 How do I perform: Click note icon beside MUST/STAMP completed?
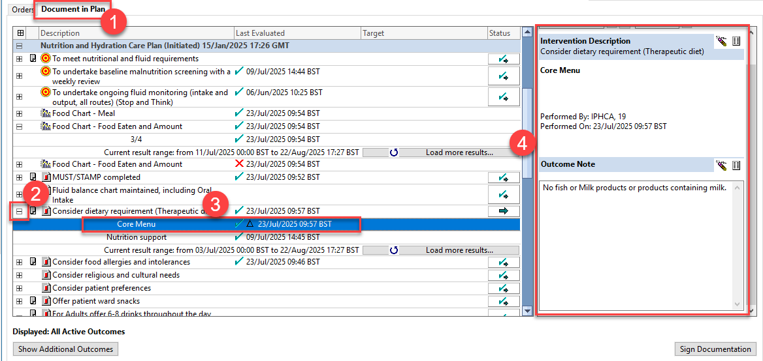pyautogui.click(x=33, y=178)
